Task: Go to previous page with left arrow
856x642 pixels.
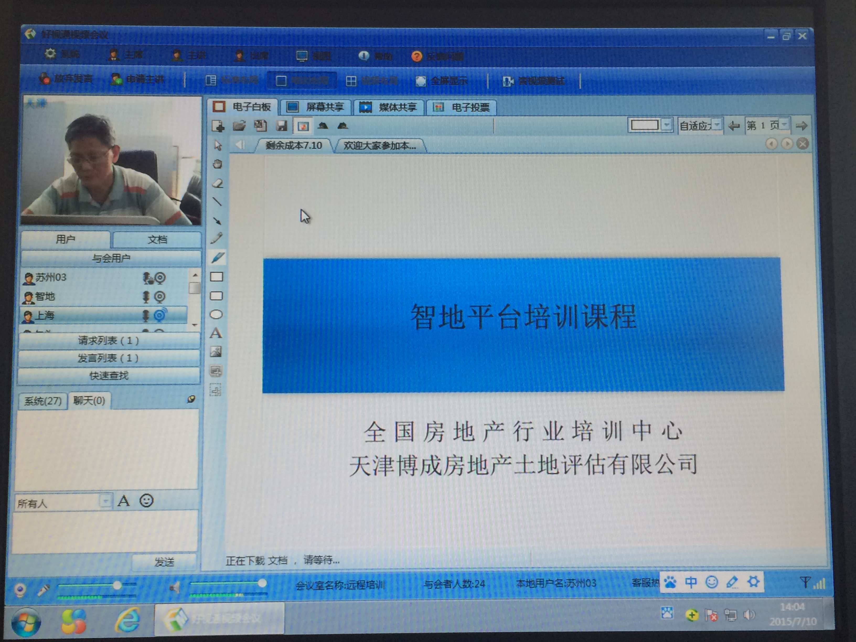Action: pos(733,126)
